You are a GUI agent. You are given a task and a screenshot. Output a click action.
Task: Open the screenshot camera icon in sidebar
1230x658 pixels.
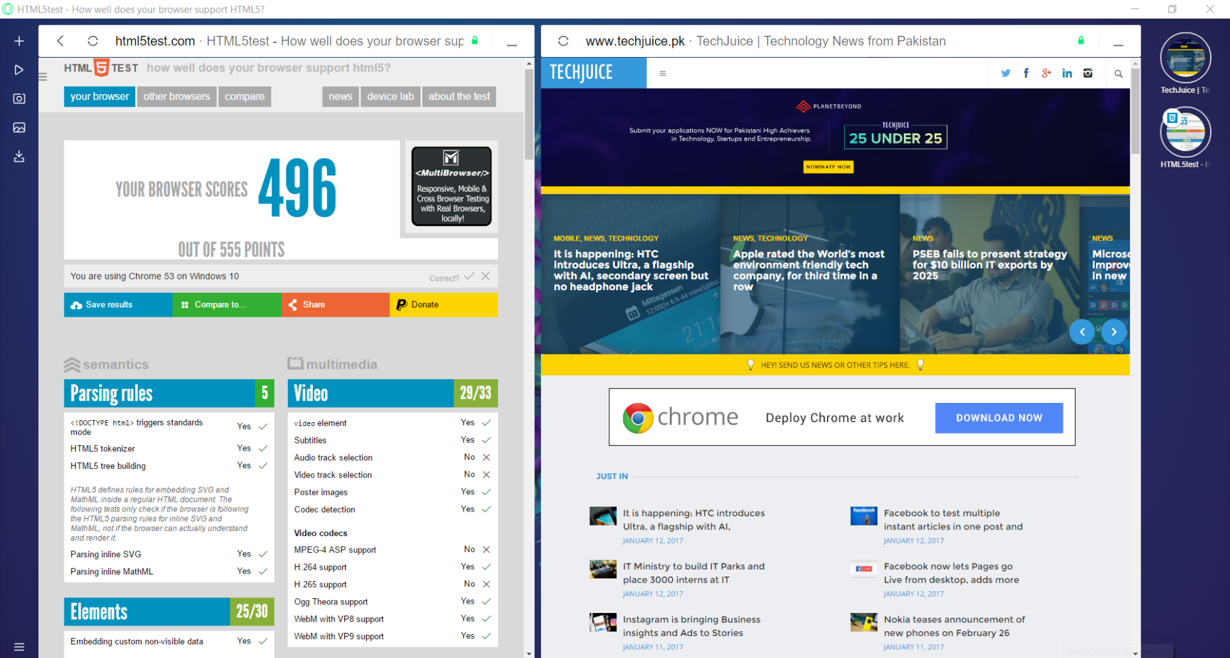[19, 99]
